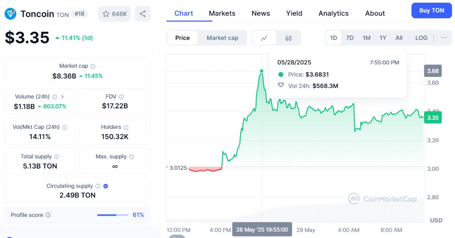Switch to line chart view icon
Screen dimensions: 455x238
[x=264, y=38]
